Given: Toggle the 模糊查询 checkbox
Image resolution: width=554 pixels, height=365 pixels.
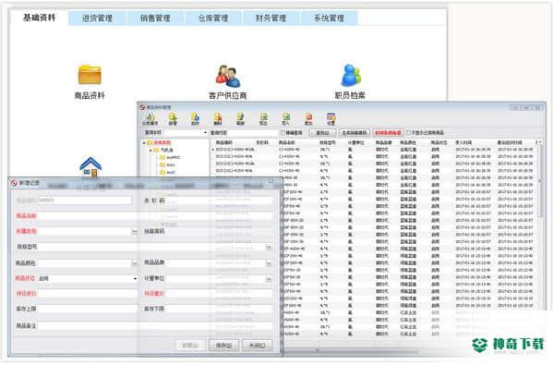Looking at the screenshot, I should [283, 133].
